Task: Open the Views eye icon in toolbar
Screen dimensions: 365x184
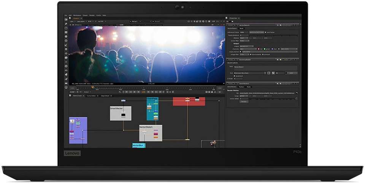Action: click(66, 71)
